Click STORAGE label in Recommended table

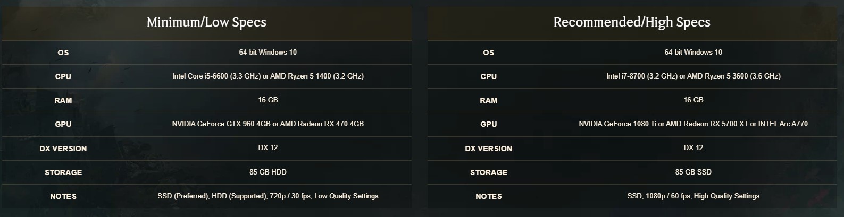click(489, 172)
